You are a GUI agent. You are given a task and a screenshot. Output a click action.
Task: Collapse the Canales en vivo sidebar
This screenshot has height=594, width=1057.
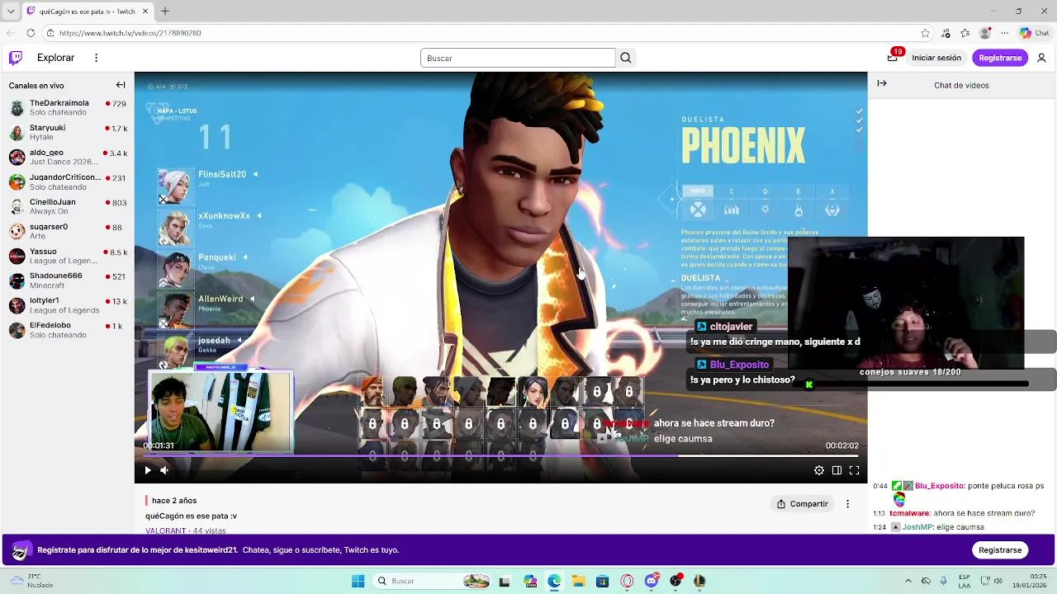pyautogui.click(x=121, y=85)
